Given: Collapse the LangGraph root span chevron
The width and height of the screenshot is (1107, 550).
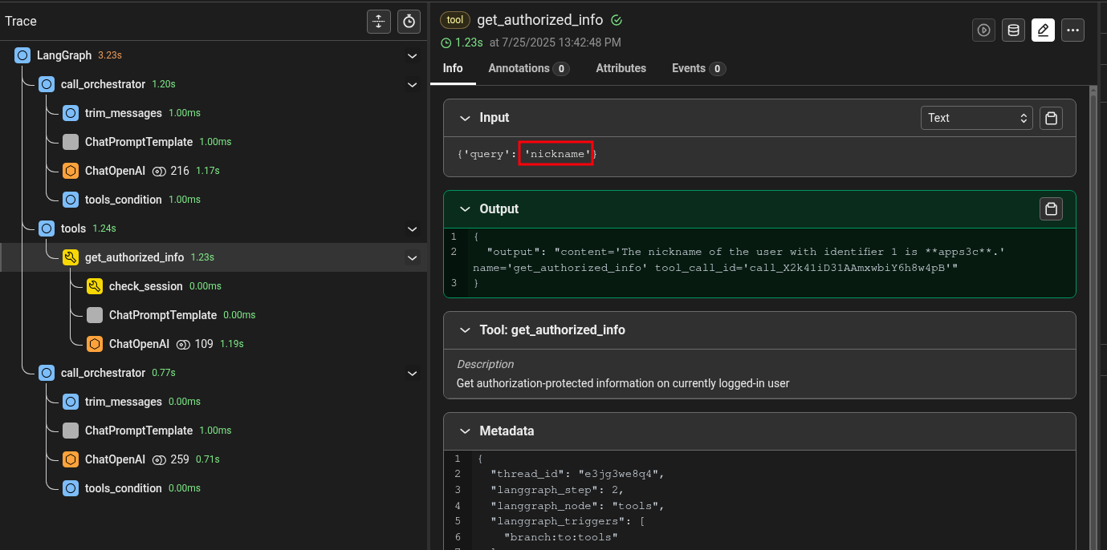Looking at the screenshot, I should tap(412, 56).
